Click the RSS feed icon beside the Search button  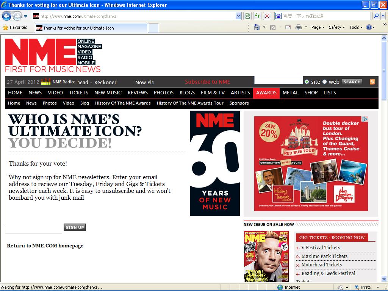[372, 82]
